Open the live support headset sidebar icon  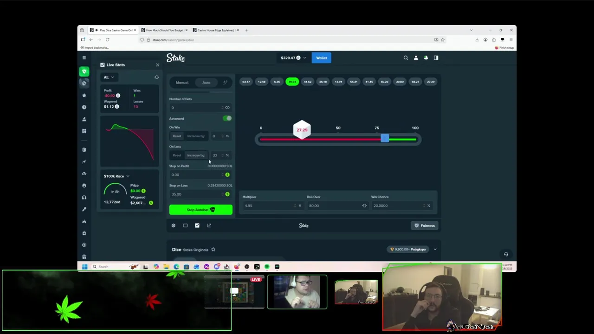click(84, 197)
